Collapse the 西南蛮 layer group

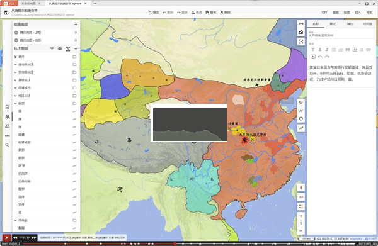[x=15, y=220]
